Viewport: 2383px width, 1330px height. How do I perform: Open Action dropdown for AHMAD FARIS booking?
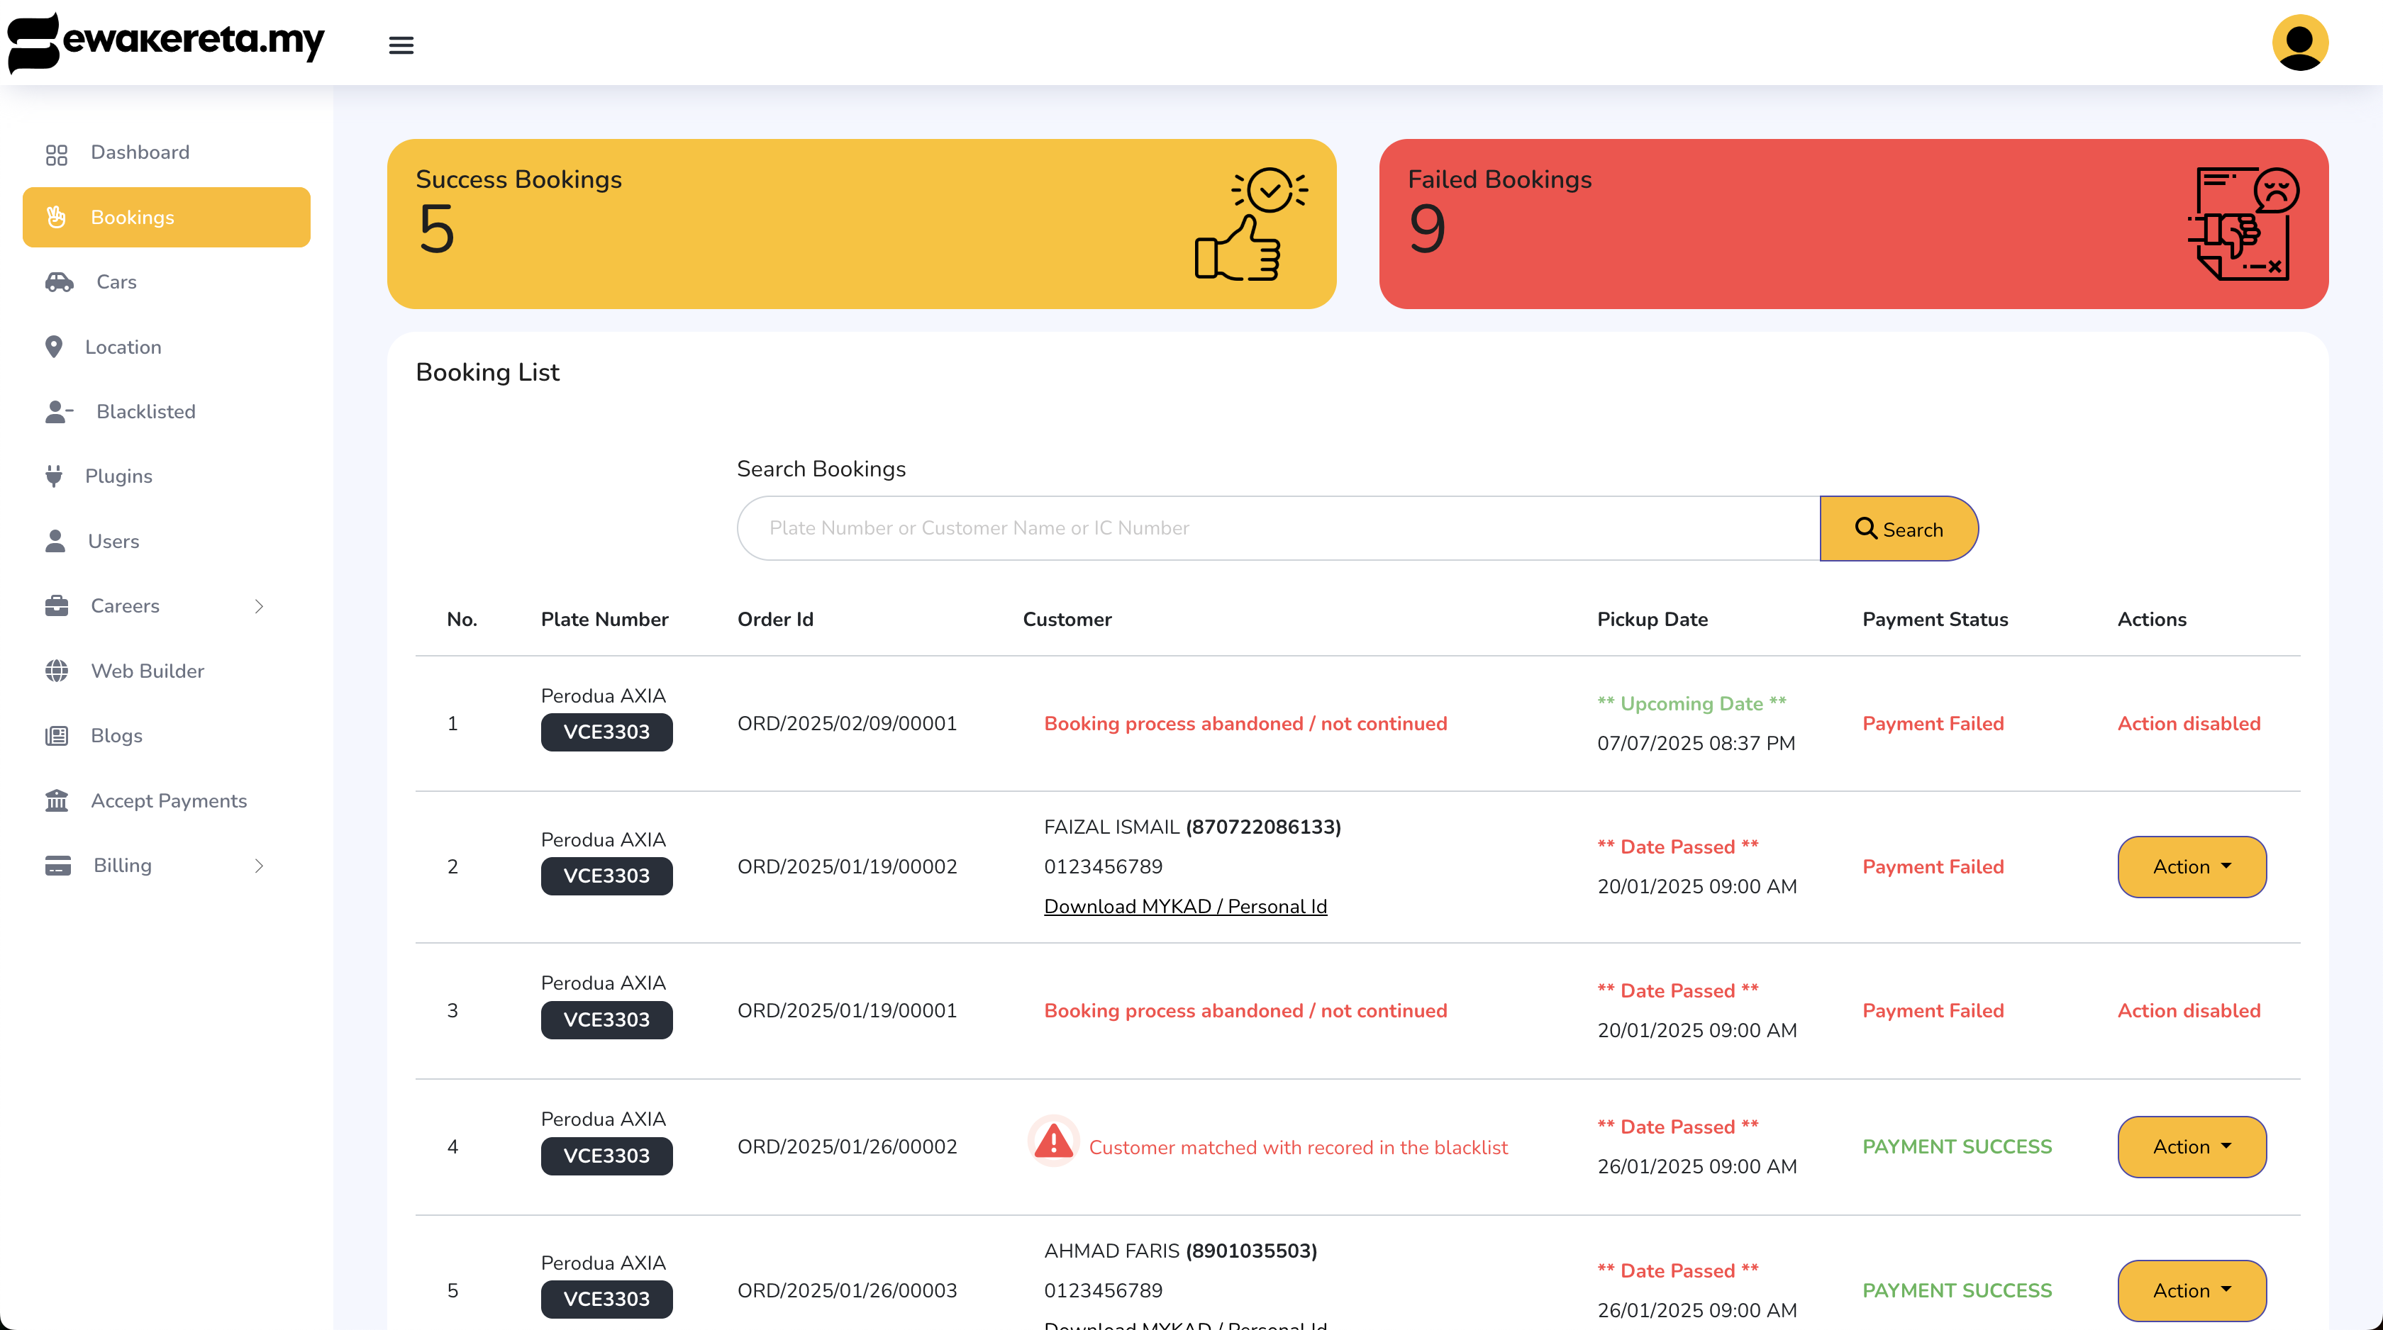click(x=2191, y=1290)
